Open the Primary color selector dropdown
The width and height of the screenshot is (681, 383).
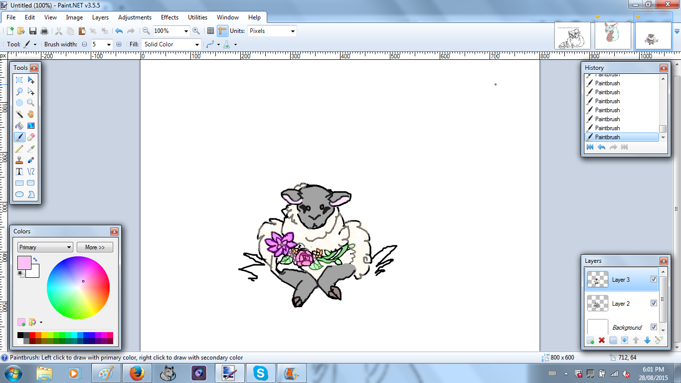tap(45, 247)
